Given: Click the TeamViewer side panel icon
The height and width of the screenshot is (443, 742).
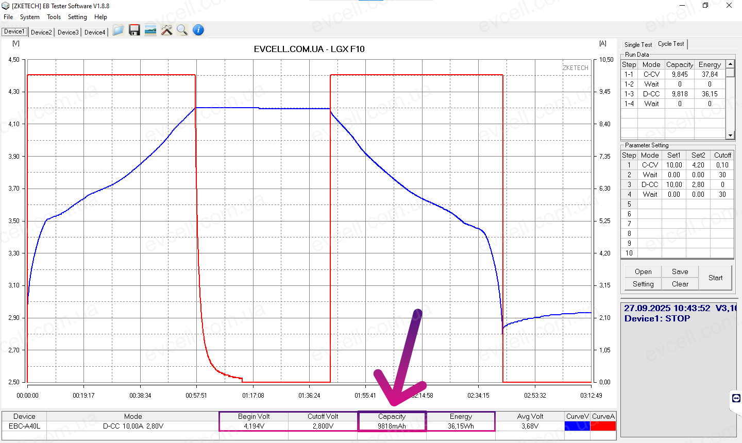Looking at the screenshot, I should coord(736,398).
